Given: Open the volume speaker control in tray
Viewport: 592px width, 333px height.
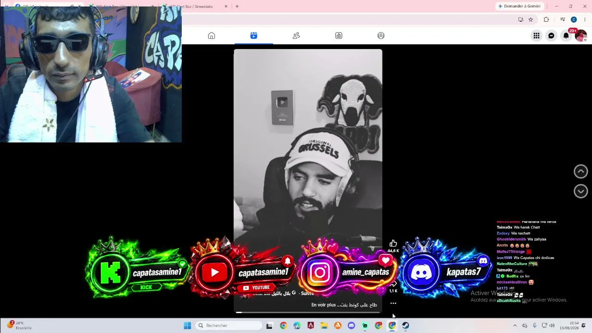Looking at the screenshot, I should 552,326.
